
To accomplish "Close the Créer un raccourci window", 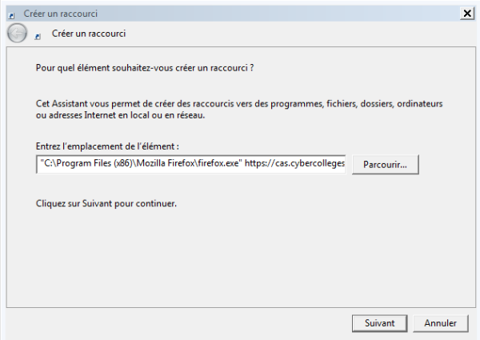I will pos(466,14).
